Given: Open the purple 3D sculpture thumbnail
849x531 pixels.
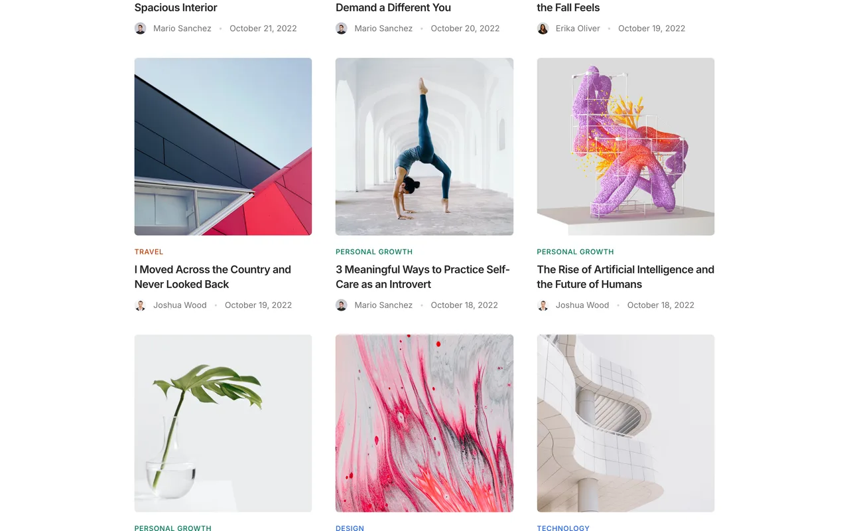Looking at the screenshot, I should [x=625, y=147].
